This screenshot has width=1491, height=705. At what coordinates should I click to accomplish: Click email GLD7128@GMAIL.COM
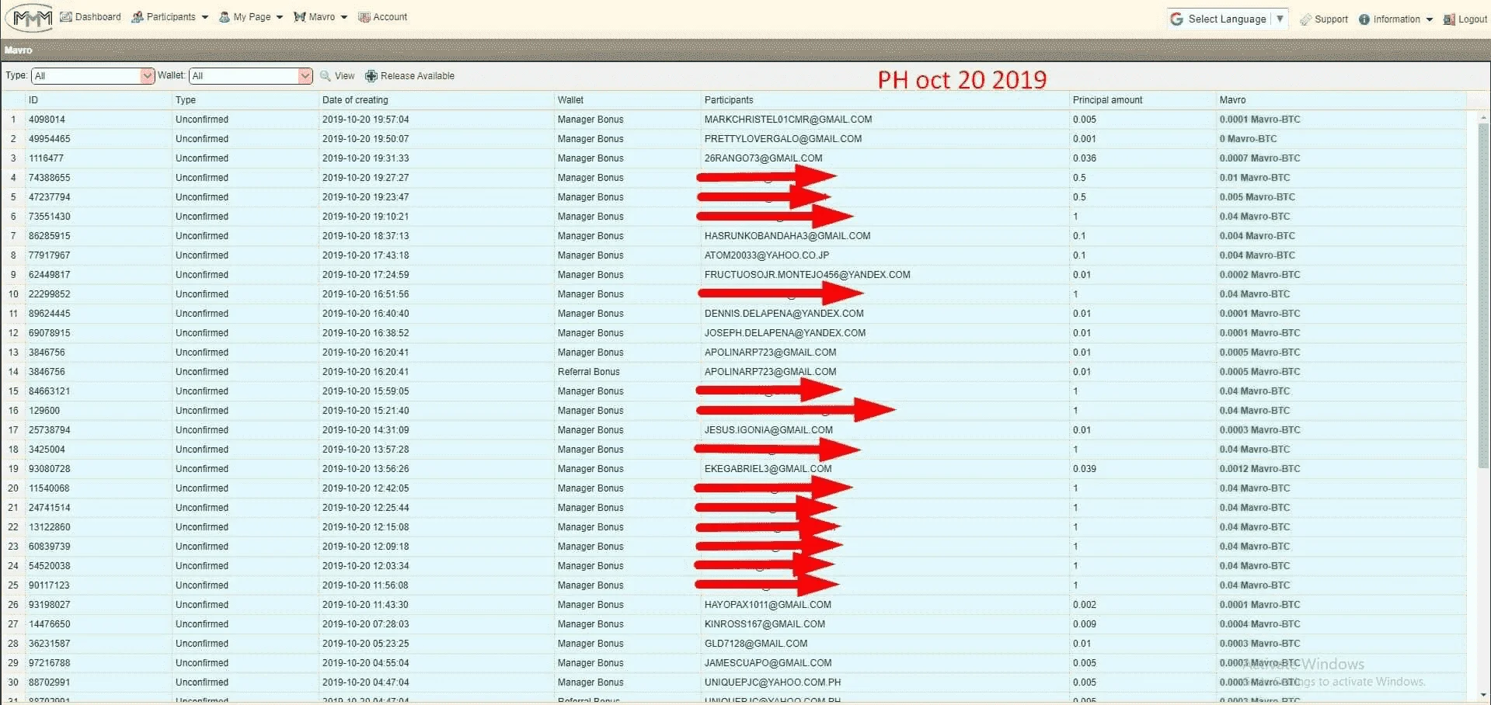click(x=756, y=644)
